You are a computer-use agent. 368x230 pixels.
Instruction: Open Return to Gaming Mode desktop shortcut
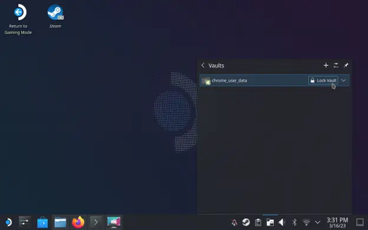click(x=18, y=19)
